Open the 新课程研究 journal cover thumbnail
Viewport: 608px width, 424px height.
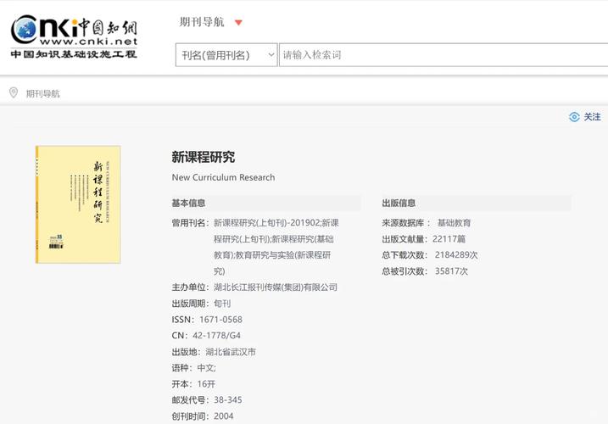click(78, 204)
